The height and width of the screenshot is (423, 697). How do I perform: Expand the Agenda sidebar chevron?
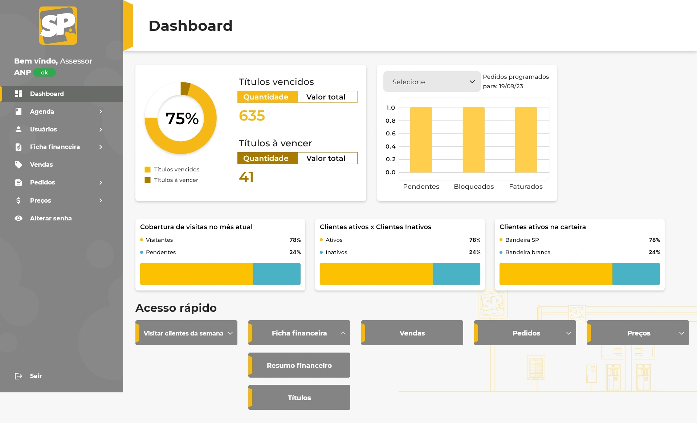click(x=101, y=111)
